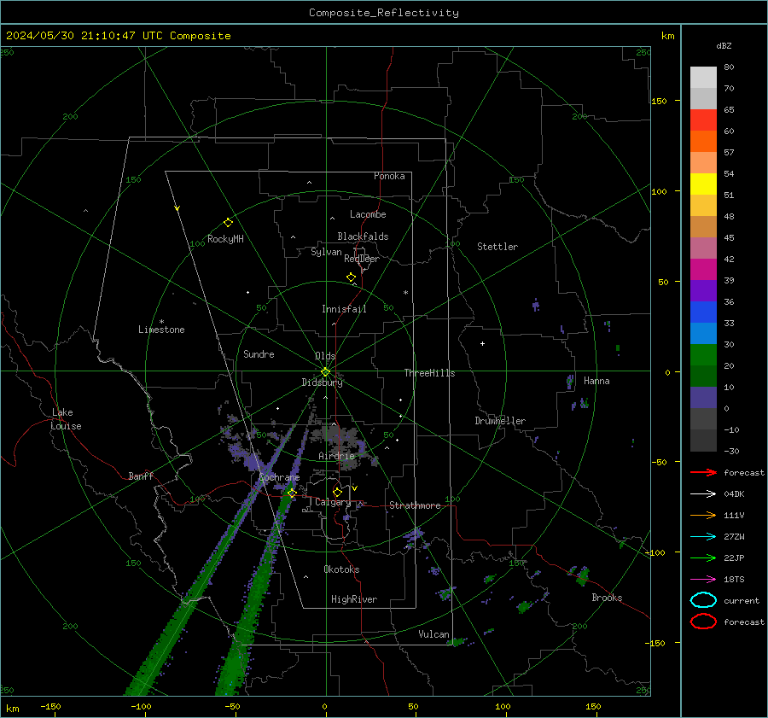
Task: Click the red 'forecast' ellipse legend icon
Action: (x=703, y=622)
